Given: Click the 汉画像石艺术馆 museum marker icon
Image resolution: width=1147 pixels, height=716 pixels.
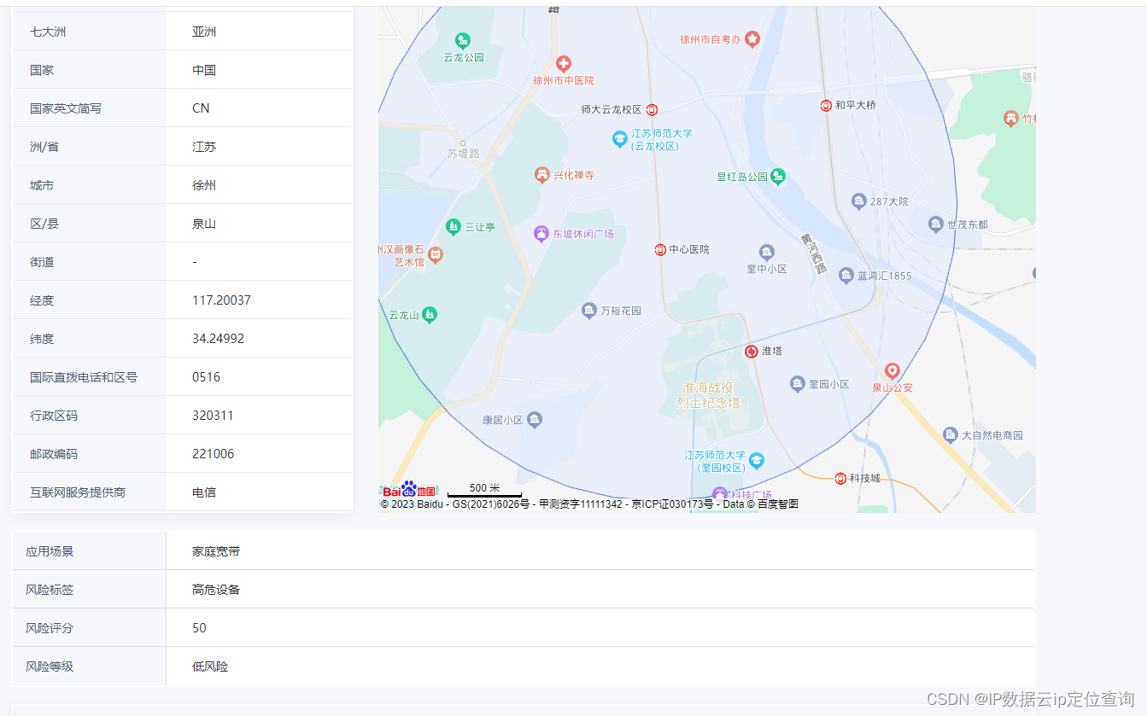Looking at the screenshot, I should [436, 254].
